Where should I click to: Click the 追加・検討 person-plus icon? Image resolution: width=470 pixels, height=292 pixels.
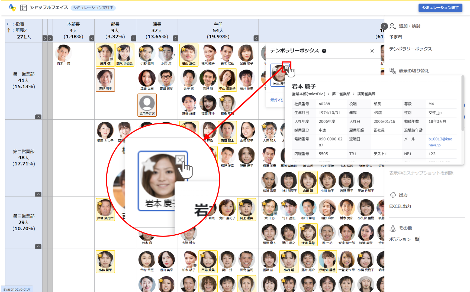(x=393, y=26)
